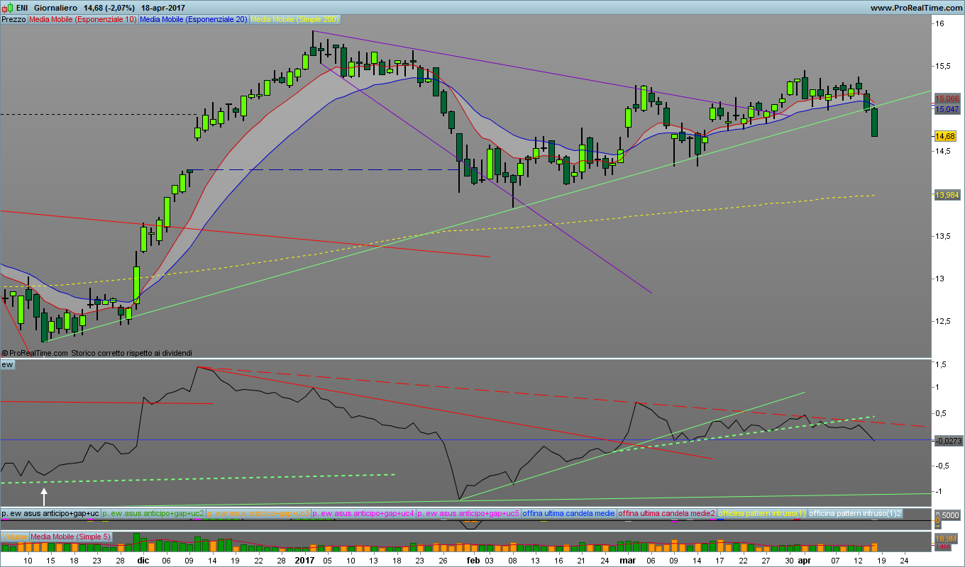This screenshot has height=567, width=965.
Task: Click the feb month on time axis
Action: tap(473, 560)
